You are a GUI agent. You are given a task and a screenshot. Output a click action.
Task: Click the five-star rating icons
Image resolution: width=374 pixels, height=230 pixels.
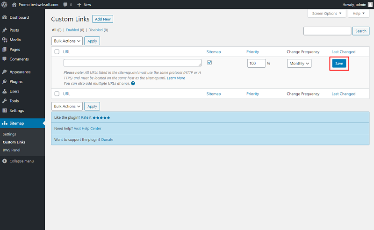(x=101, y=118)
